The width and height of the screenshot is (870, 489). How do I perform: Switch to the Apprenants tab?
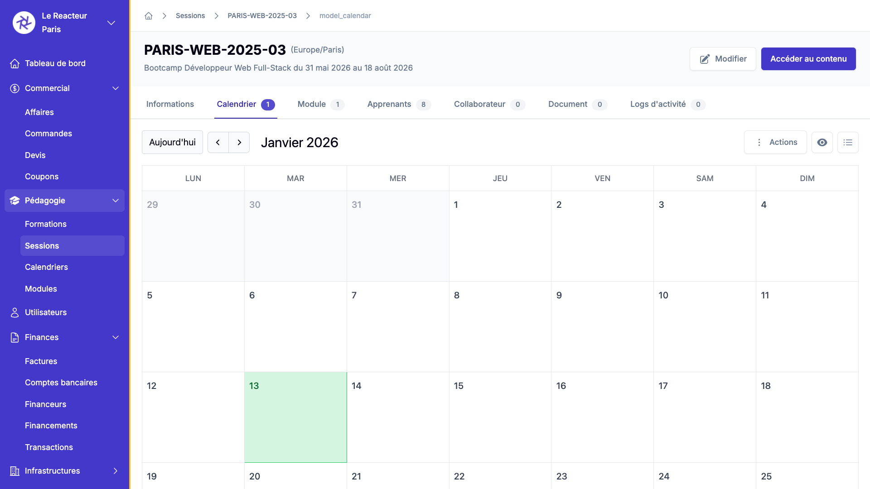(389, 104)
